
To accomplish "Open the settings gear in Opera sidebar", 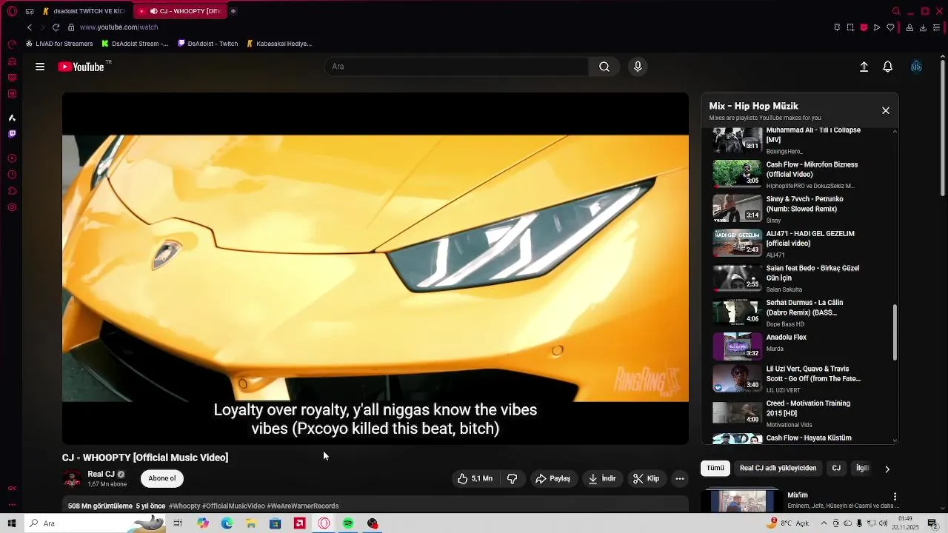I will (x=12, y=207).
